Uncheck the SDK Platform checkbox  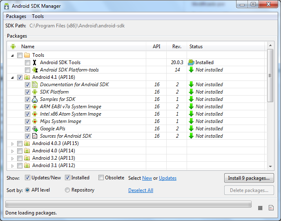tap(27, 92)
